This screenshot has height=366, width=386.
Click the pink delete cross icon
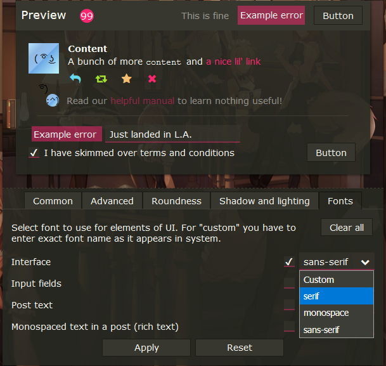click(152, 79)
